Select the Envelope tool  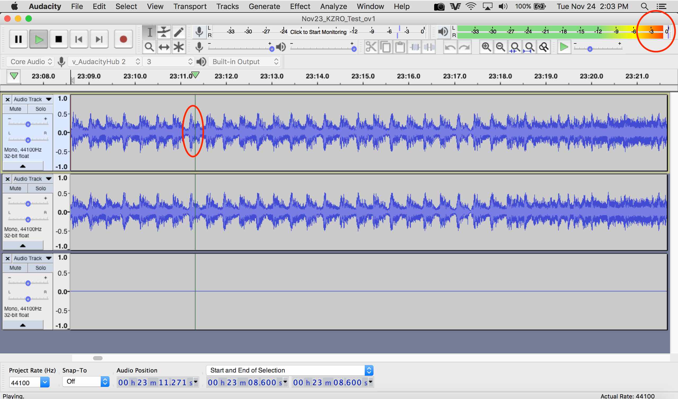coord(164,32)
